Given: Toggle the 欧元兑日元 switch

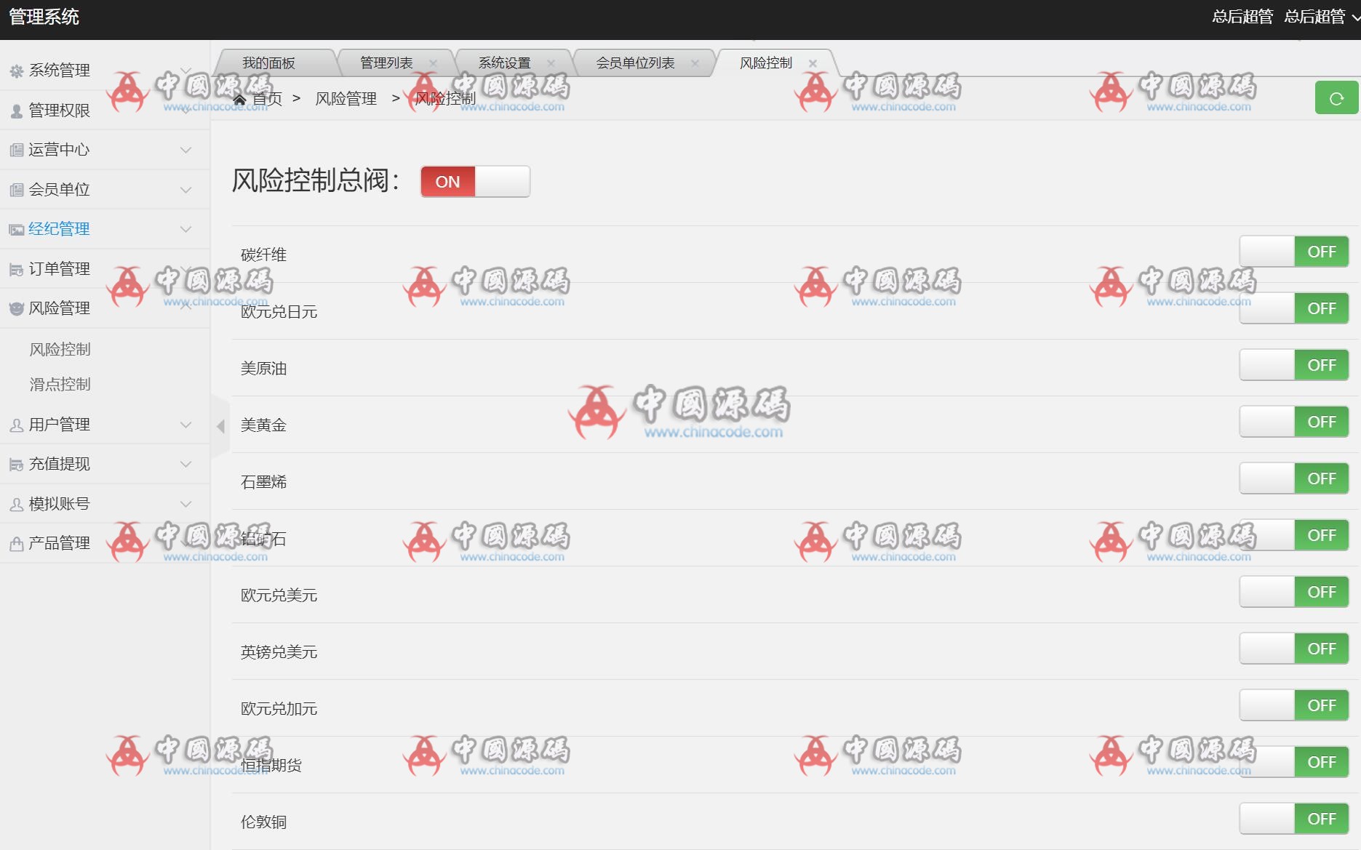Looking at the screenshot, I should 1294,308.
